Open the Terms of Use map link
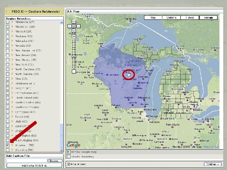 (211, 147)
